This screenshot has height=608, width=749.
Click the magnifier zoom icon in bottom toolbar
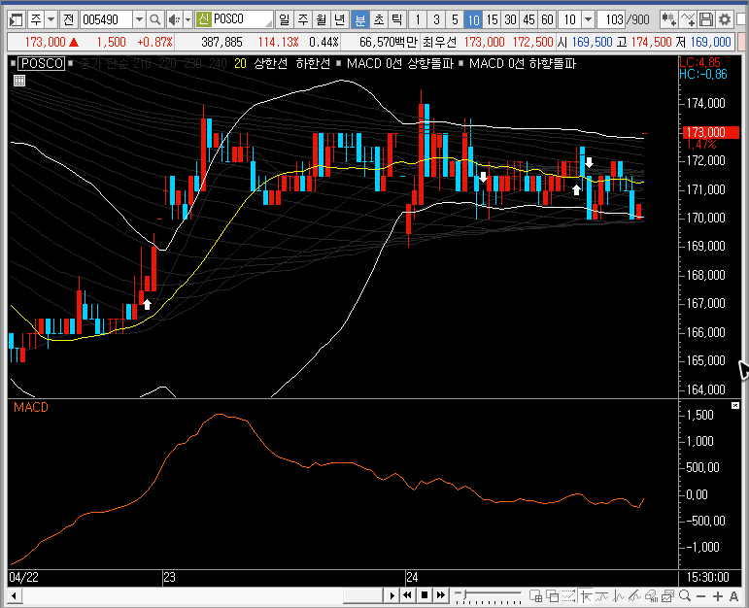click(x=685, y=595)
